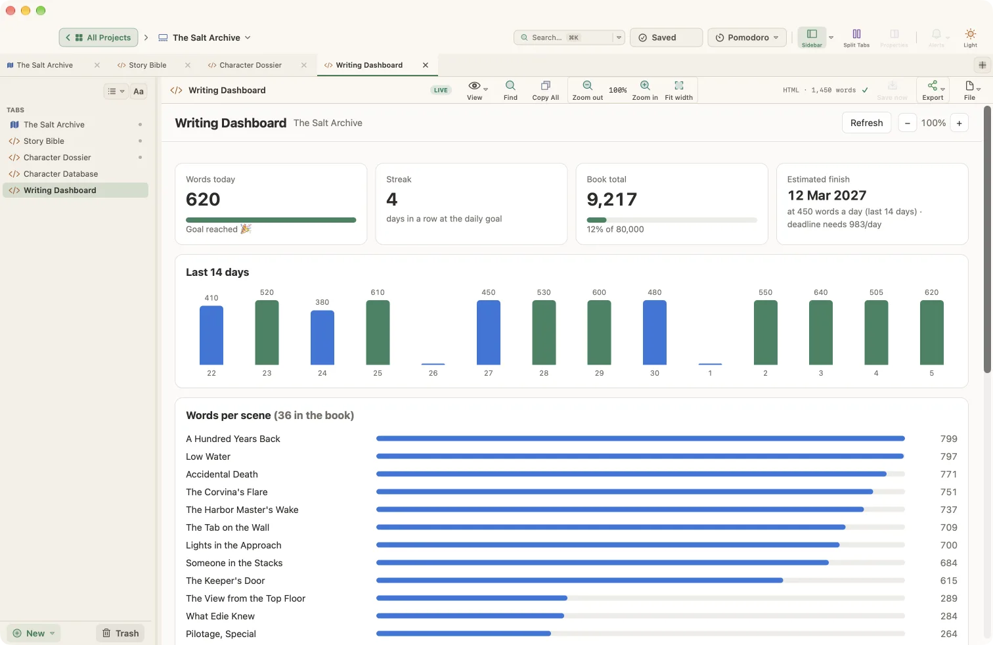Screen dimensions: 993x645
Task: Open the search scope dropdown arrow
Action: coord(619,37)
